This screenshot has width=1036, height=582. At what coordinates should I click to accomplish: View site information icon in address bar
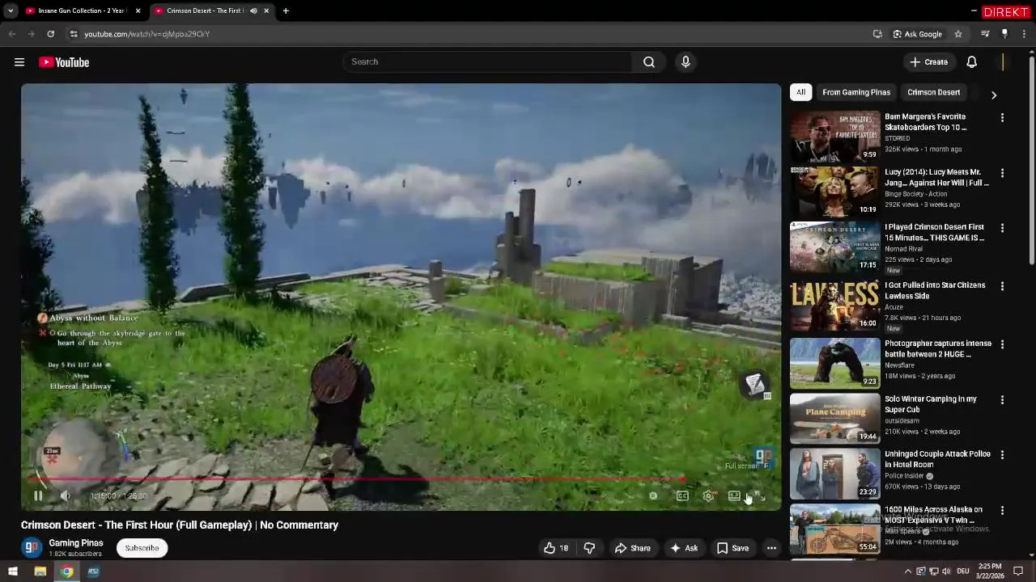pos(74,34)
